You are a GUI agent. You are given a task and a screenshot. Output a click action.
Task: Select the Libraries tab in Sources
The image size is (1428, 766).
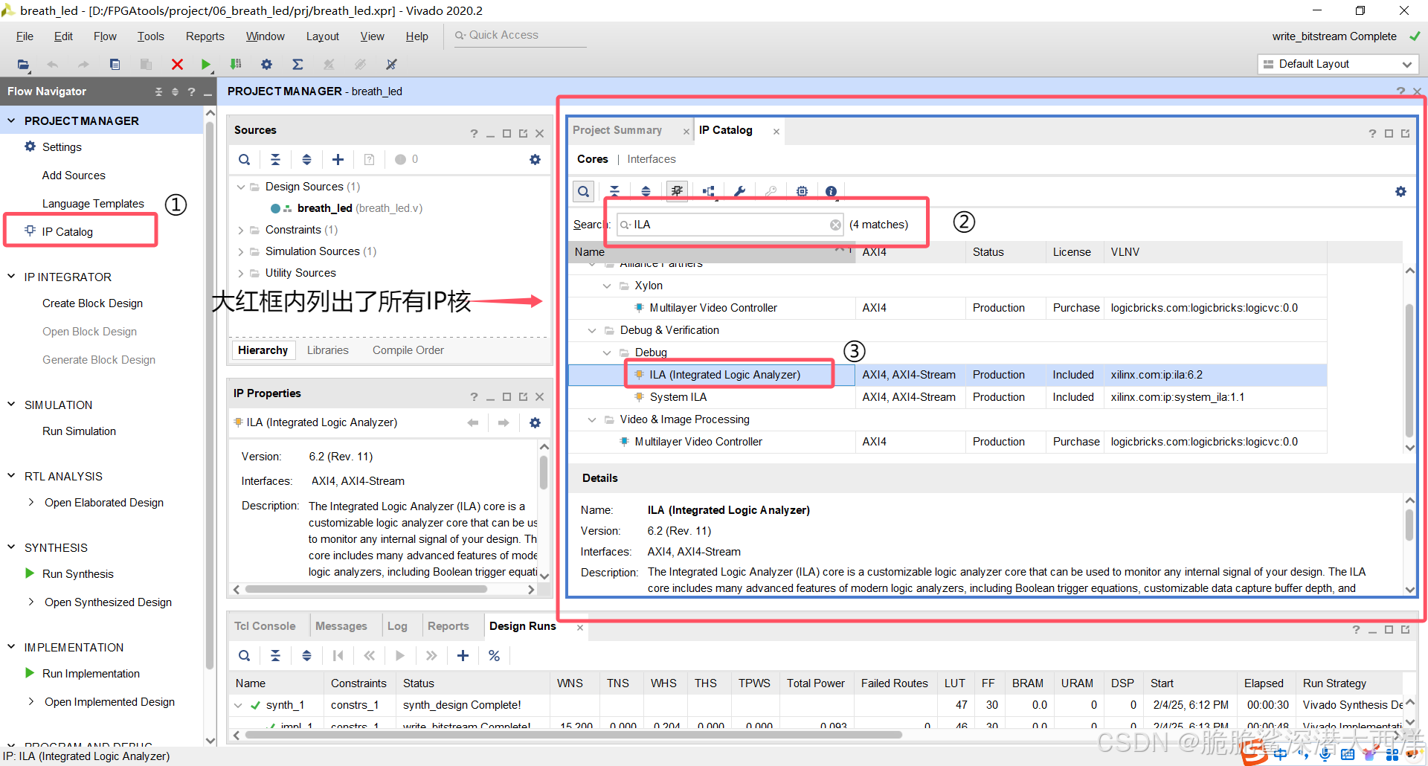(328, 350)
